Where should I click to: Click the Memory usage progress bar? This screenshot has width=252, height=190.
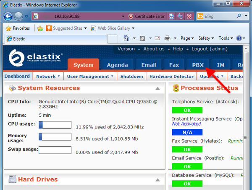55,137
